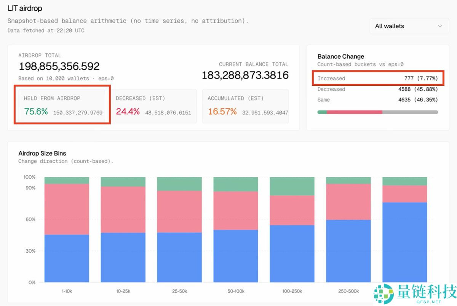This screenshot has height=306, width=457.
Task: Click the 25-50k bin stacked bar
Action: click(x=179, y=229)
